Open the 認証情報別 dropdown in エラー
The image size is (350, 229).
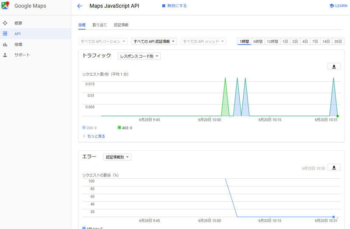pyautogui.click(x=117, y=157)
